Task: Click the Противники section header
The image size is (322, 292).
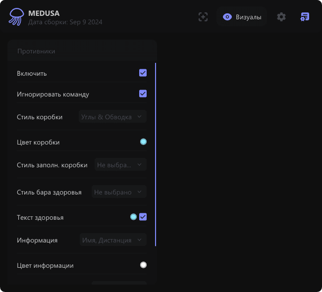Action: [36, 51]
